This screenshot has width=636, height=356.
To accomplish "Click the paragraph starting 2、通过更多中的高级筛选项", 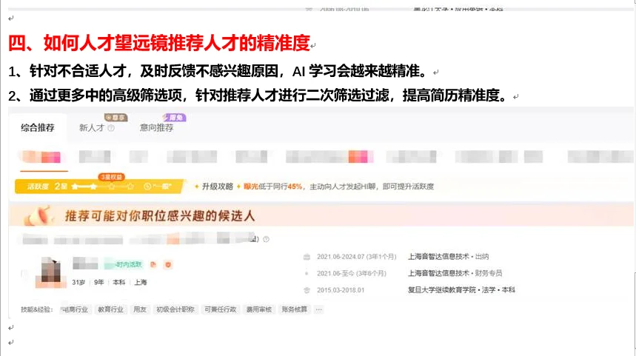I will 258,95.
